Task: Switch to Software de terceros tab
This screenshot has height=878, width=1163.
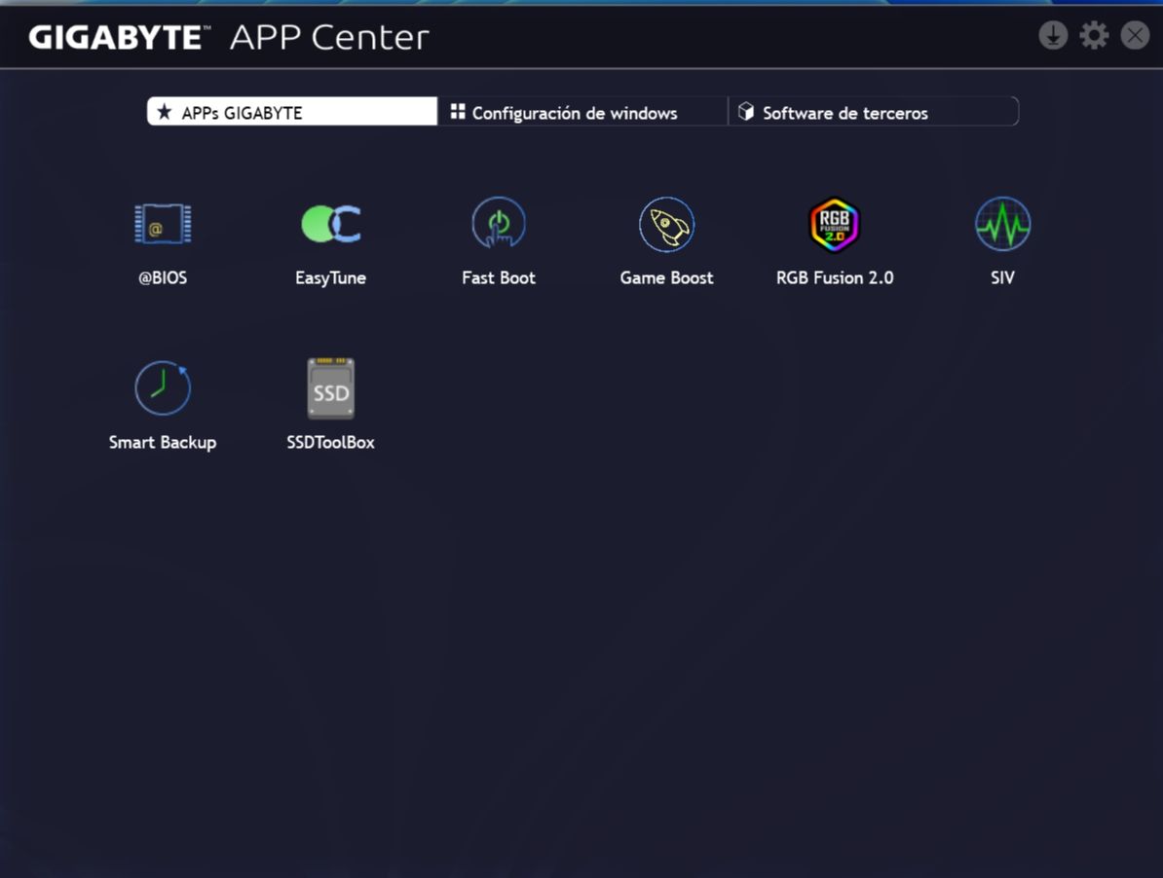Action: (874, 112)
